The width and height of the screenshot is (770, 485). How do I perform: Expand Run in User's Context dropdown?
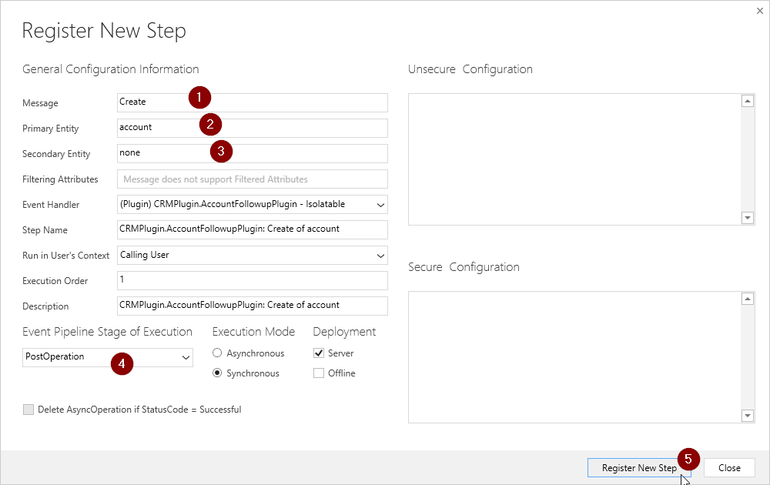click(x=252, y=256)
